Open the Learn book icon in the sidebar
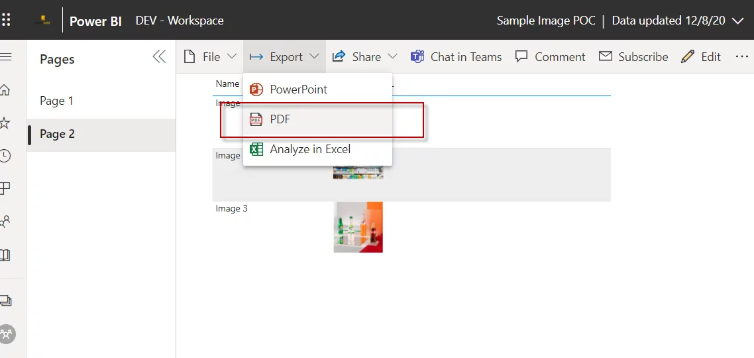 (5, 255)
